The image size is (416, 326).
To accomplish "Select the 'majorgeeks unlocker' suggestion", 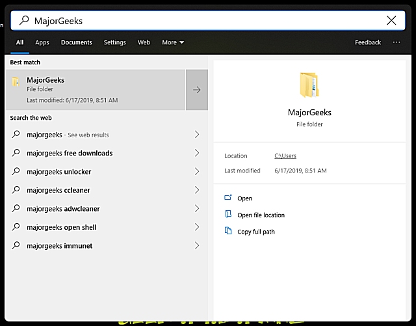I will click(106, 171).
